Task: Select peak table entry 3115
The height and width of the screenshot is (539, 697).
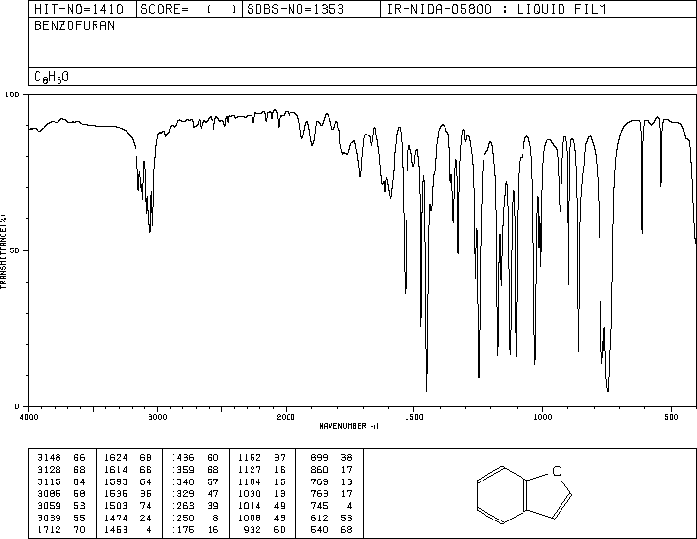Action: click(x=49, y=481)
